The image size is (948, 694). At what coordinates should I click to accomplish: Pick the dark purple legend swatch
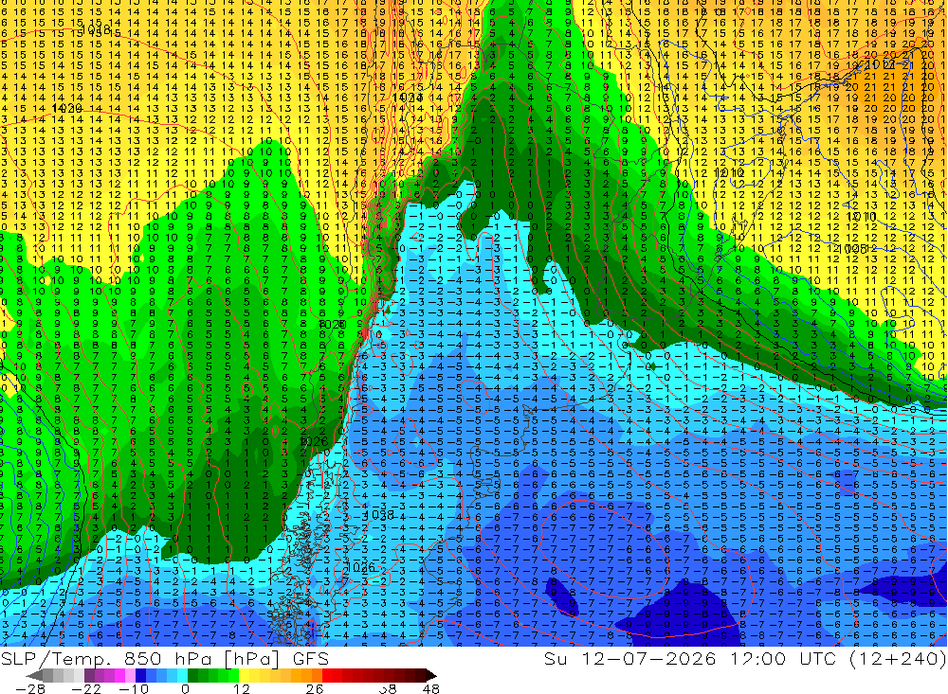[89, 676]
